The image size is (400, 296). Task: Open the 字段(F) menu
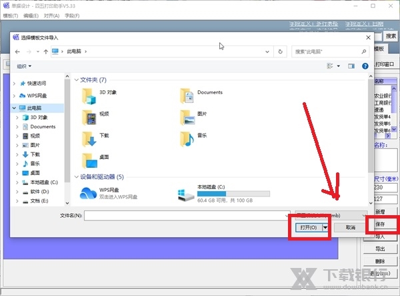tap(72, 15)
